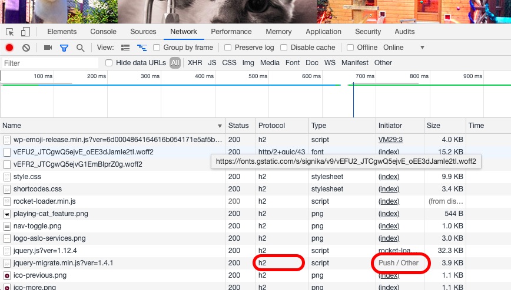The width and height of the screenshot is (511, 290).
Task: Click file icon of wp-emoji-release.min.js
Action: [x=7, y=140]
